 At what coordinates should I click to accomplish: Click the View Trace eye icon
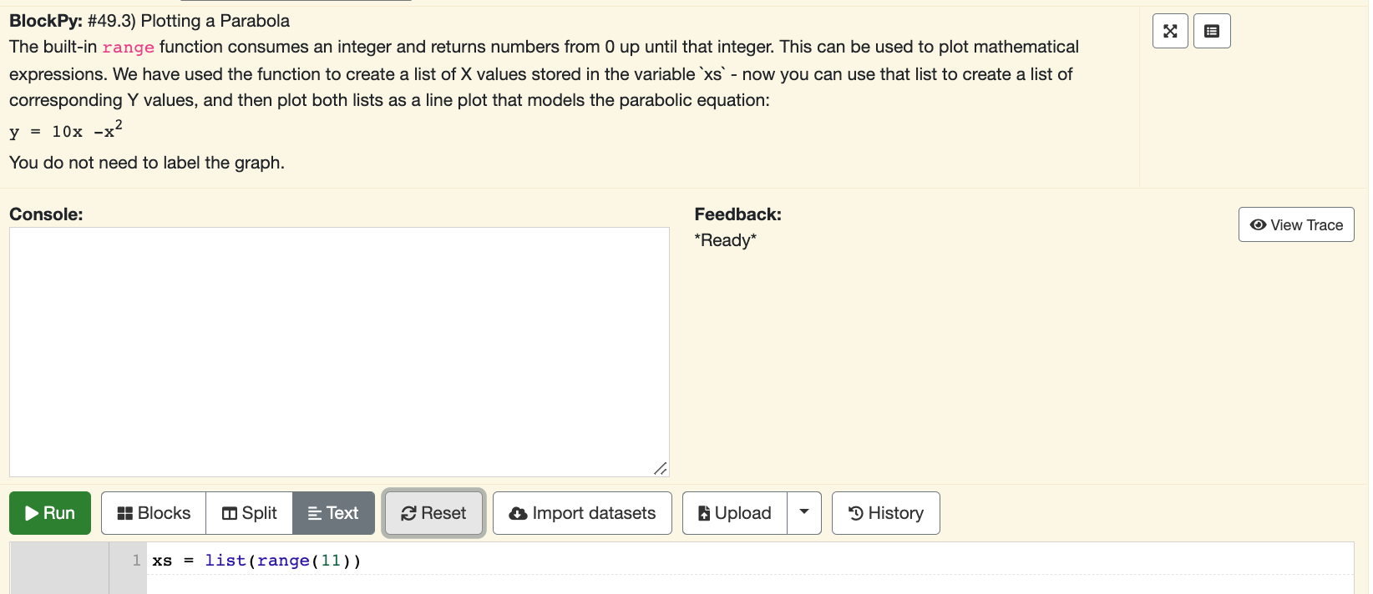click(1258, 224)
